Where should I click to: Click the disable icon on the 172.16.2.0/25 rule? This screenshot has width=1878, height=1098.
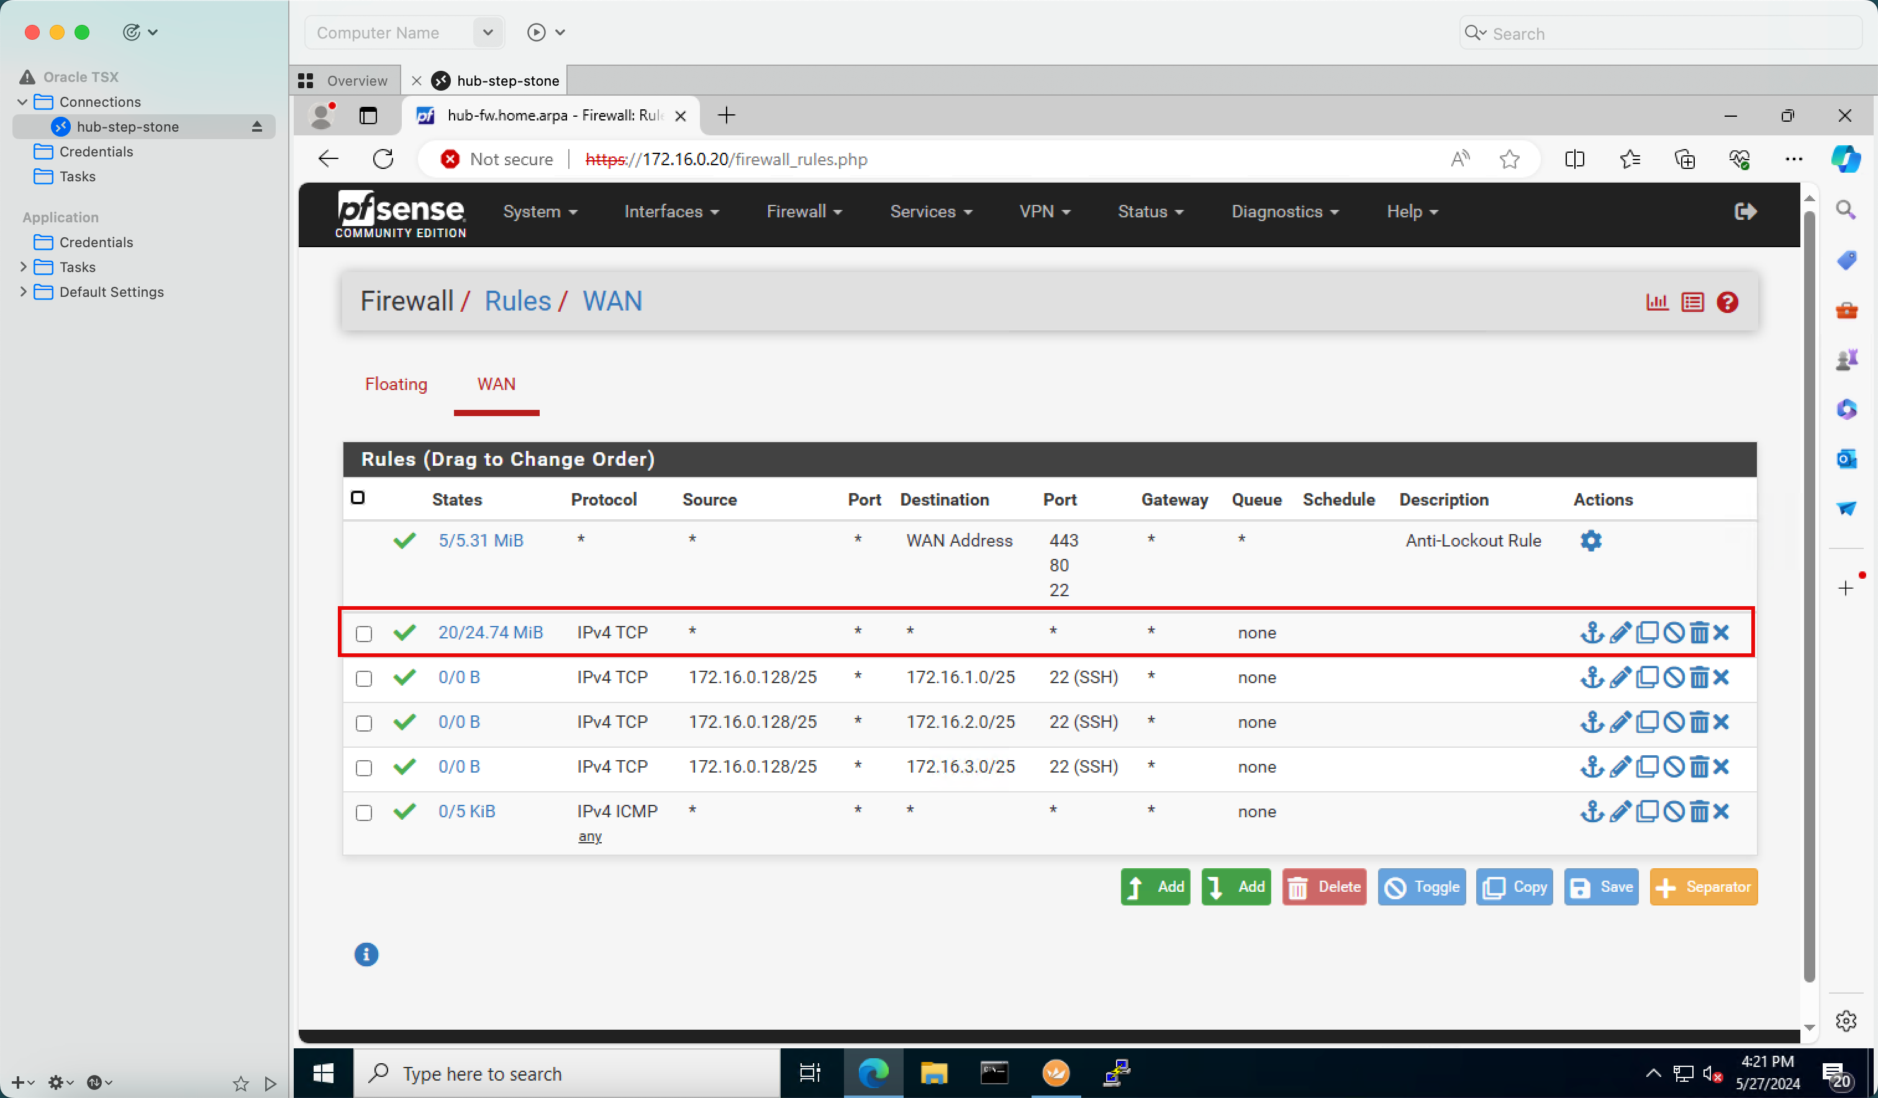(x=1674, y=722)
